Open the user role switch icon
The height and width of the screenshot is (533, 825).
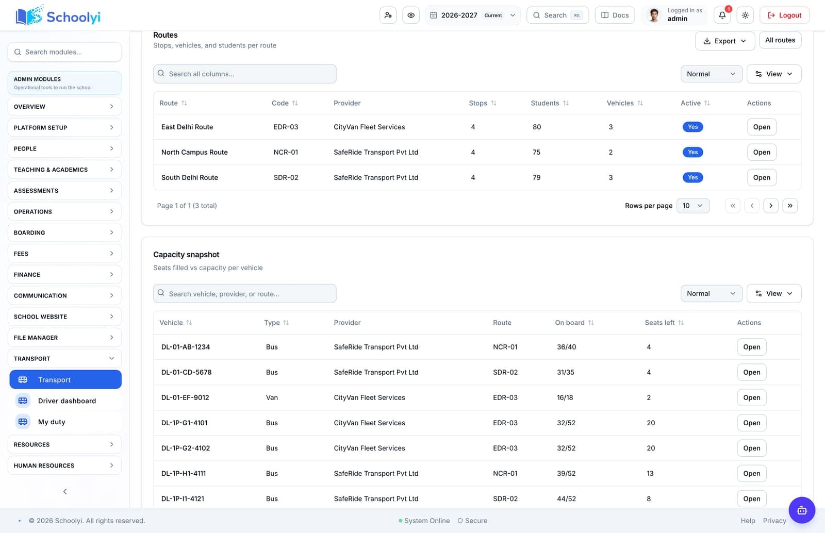388,15
